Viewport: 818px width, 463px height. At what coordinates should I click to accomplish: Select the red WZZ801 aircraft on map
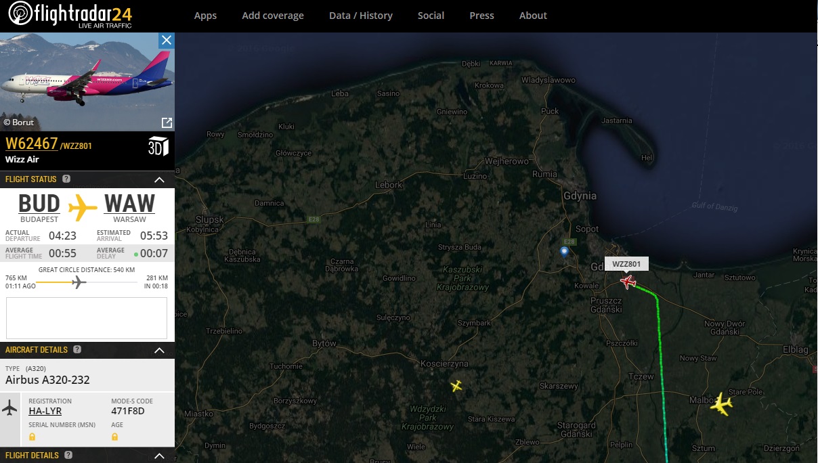pyautogui.click(x=629, y=282)
